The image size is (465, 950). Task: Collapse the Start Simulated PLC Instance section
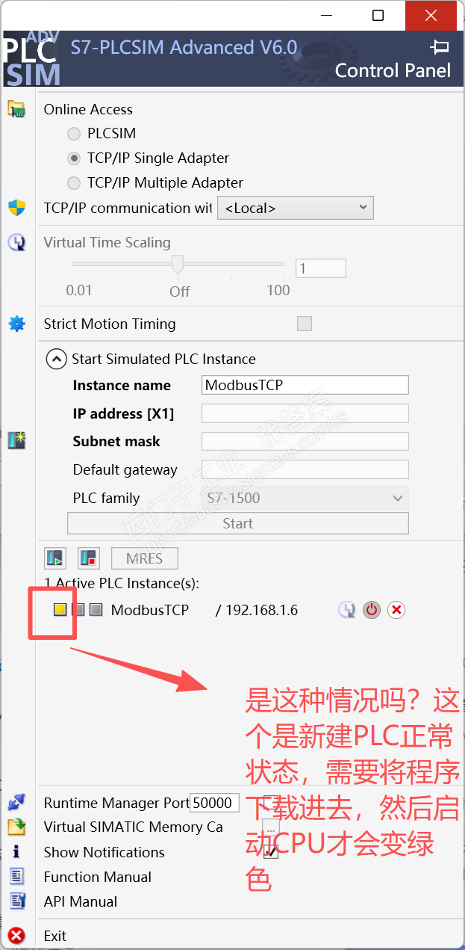[x=56, y=360]
